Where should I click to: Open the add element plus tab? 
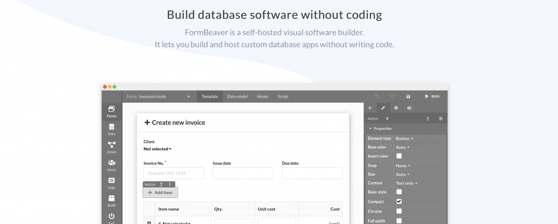(370, 108)
